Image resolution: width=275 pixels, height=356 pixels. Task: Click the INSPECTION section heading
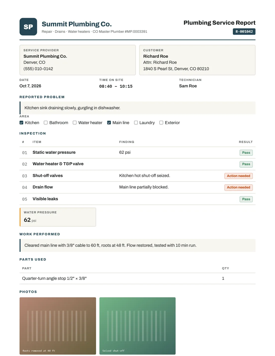(33, 133)
